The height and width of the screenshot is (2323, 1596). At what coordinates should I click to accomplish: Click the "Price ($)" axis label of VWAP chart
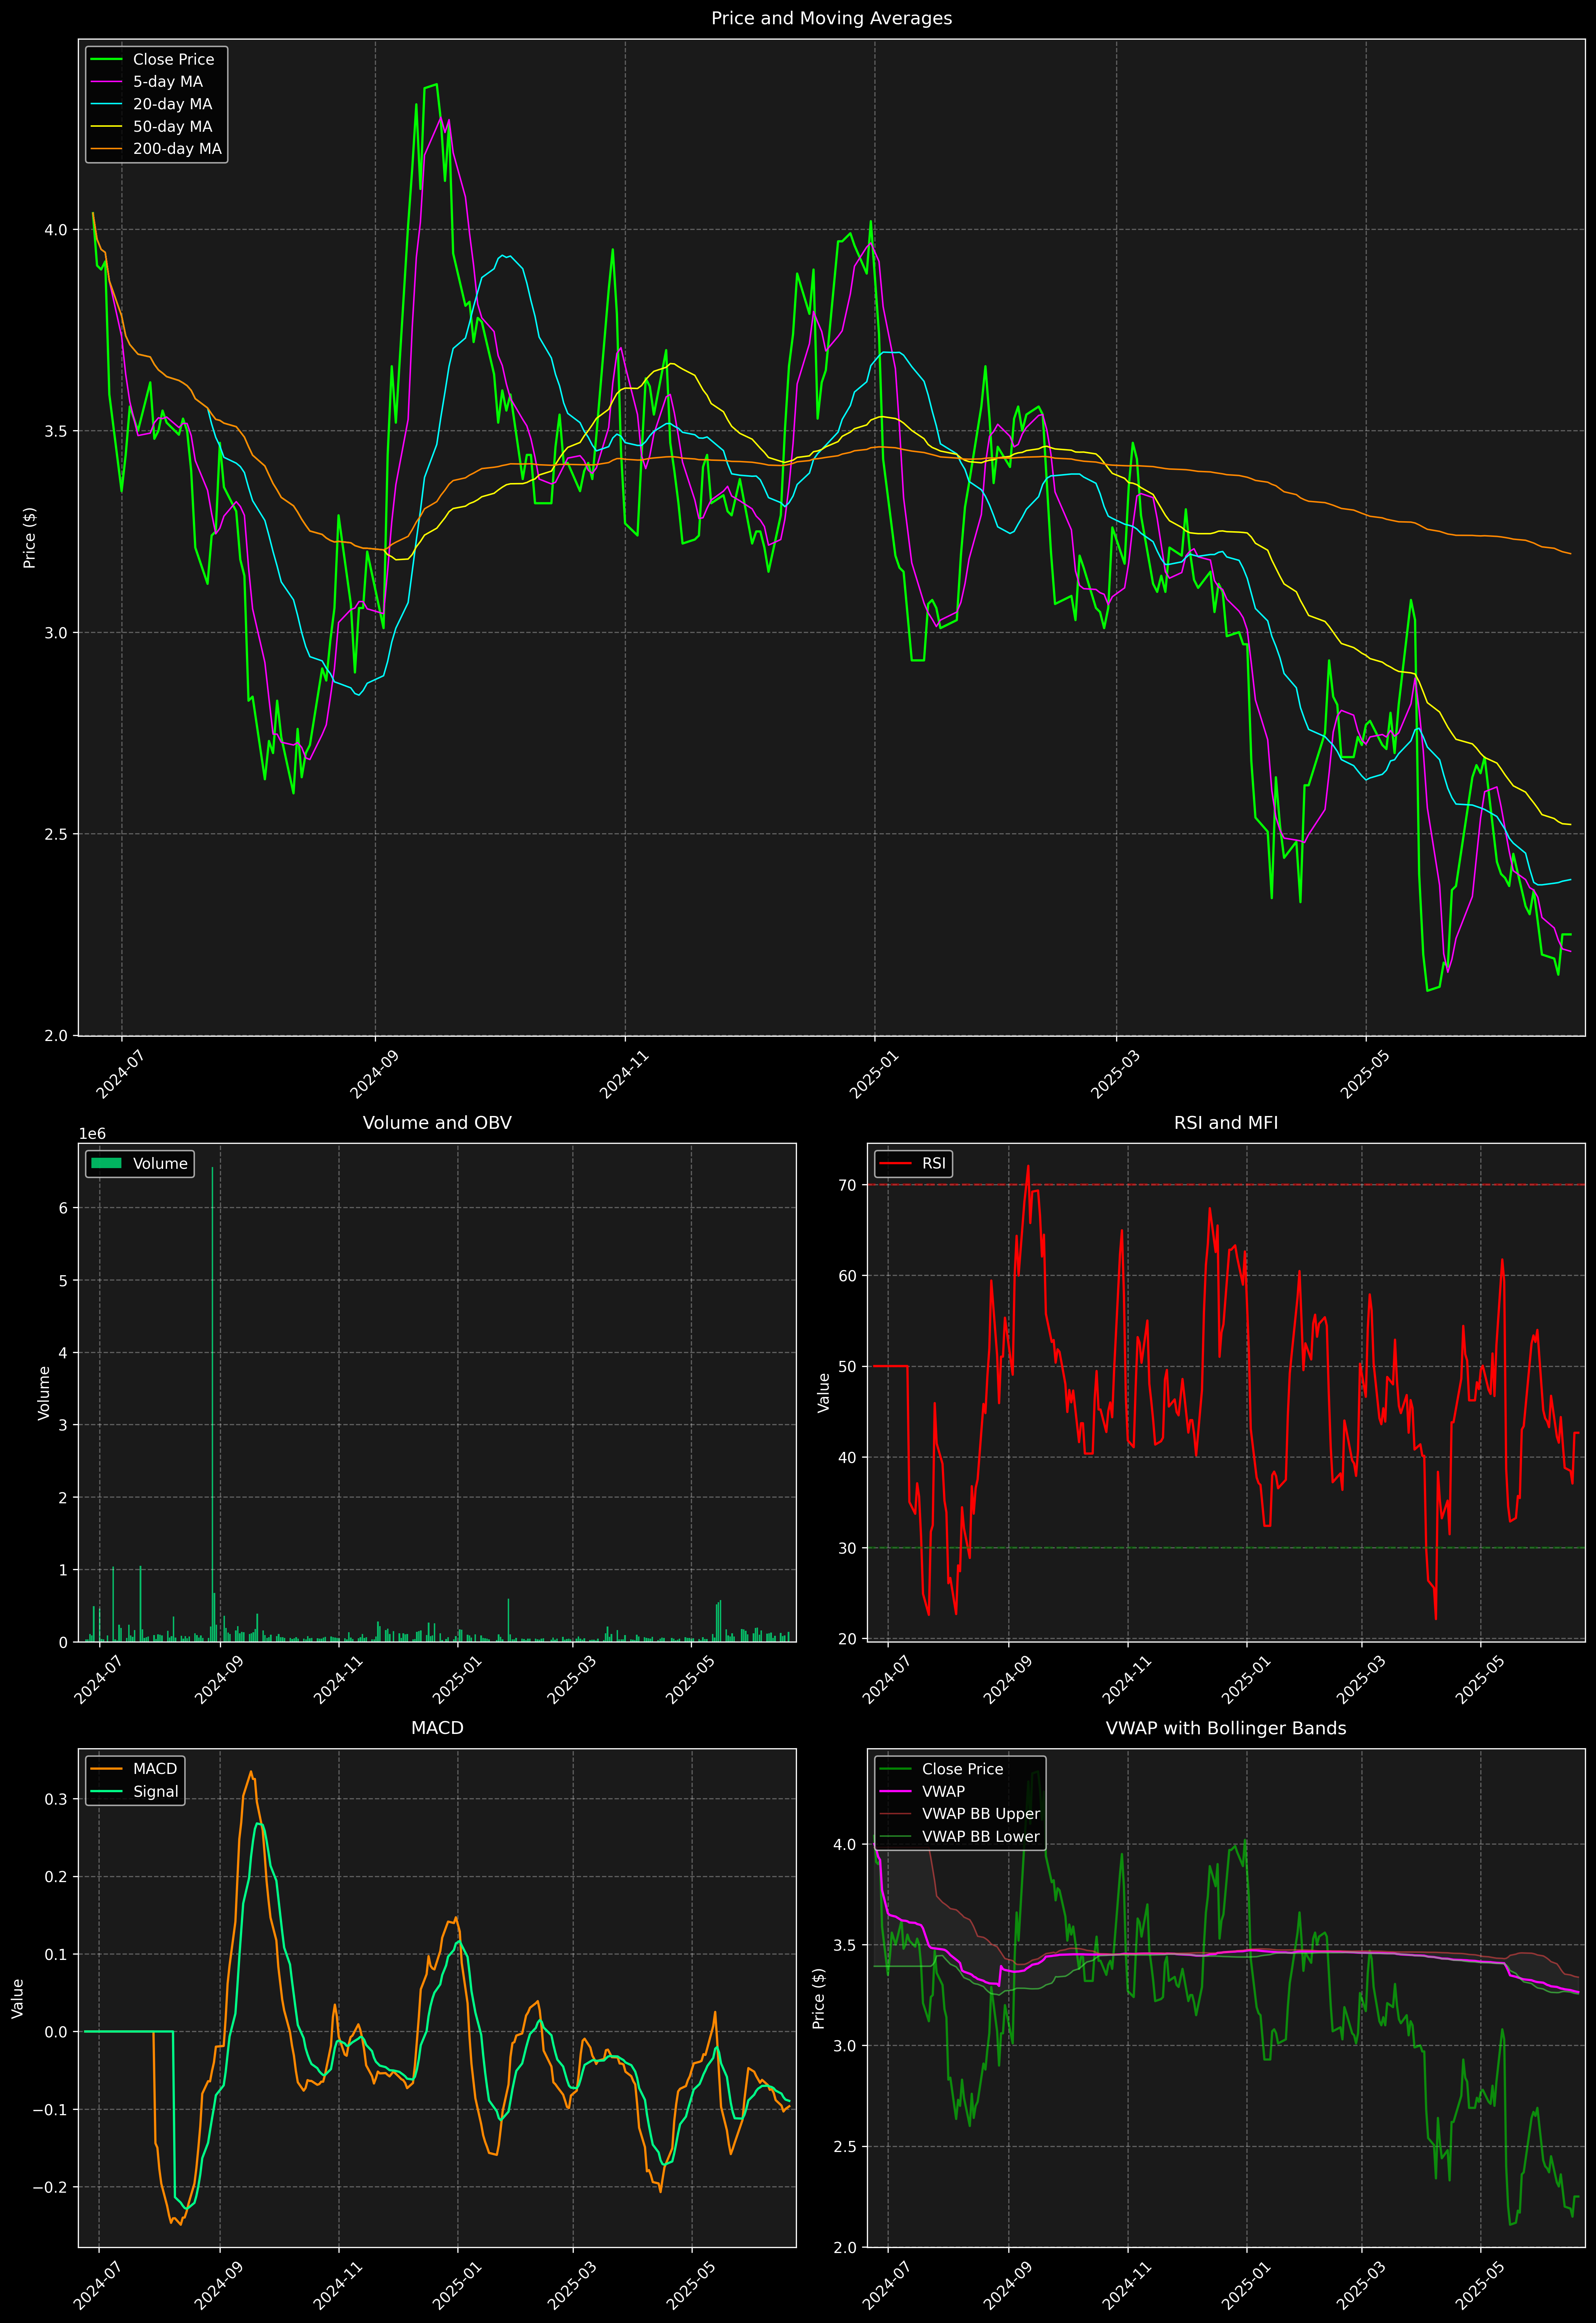tap(819, 1998)
